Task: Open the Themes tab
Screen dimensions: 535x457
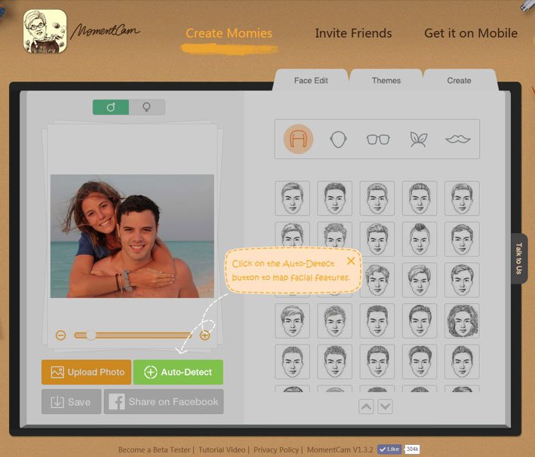Action: pyautogui.click(x=386, y=81)
